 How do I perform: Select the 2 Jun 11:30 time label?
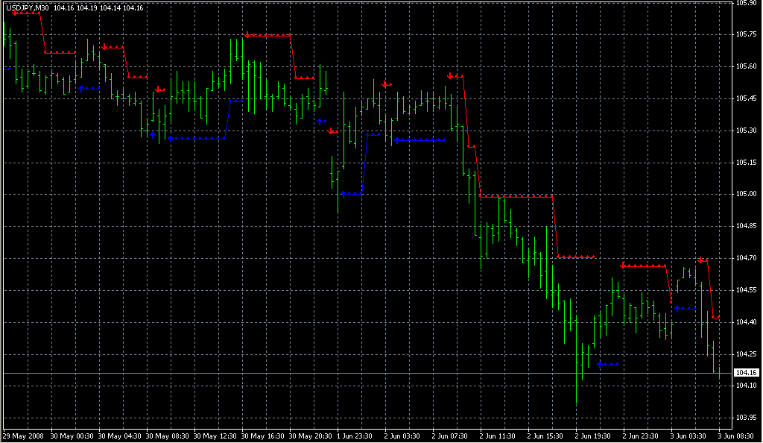tap(496, 436)
